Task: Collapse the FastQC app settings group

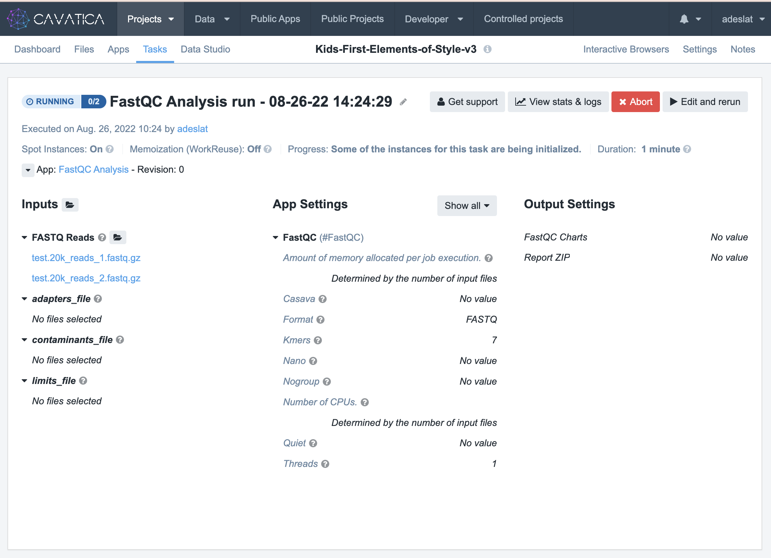Action: pos(275,237)
